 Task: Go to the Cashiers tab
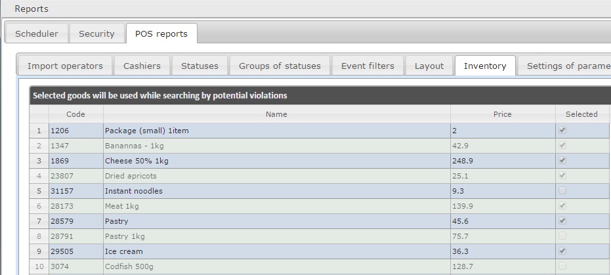point(142,66)
